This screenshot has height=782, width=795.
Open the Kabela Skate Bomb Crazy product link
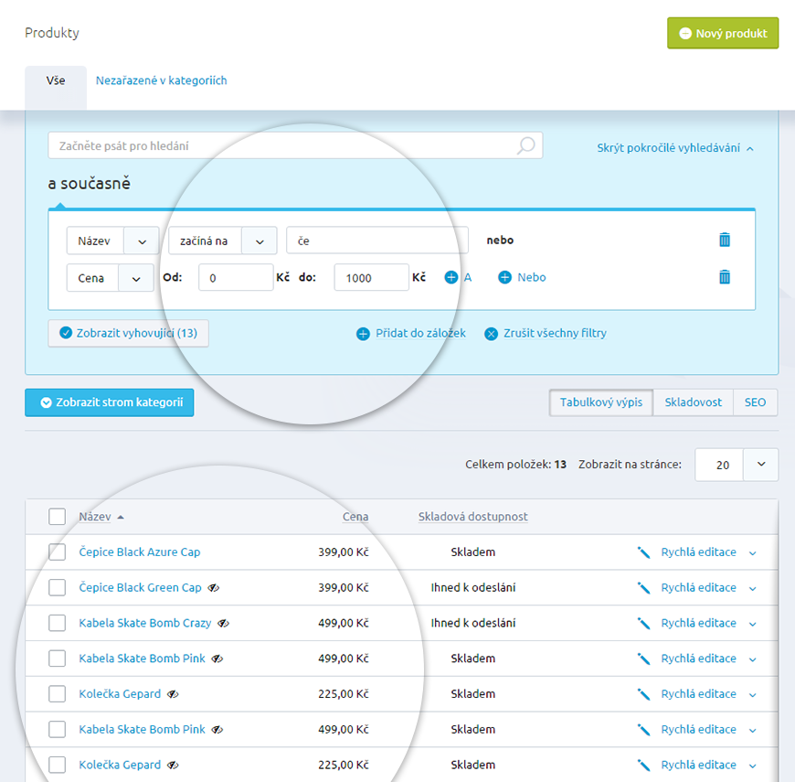point(145,623)
